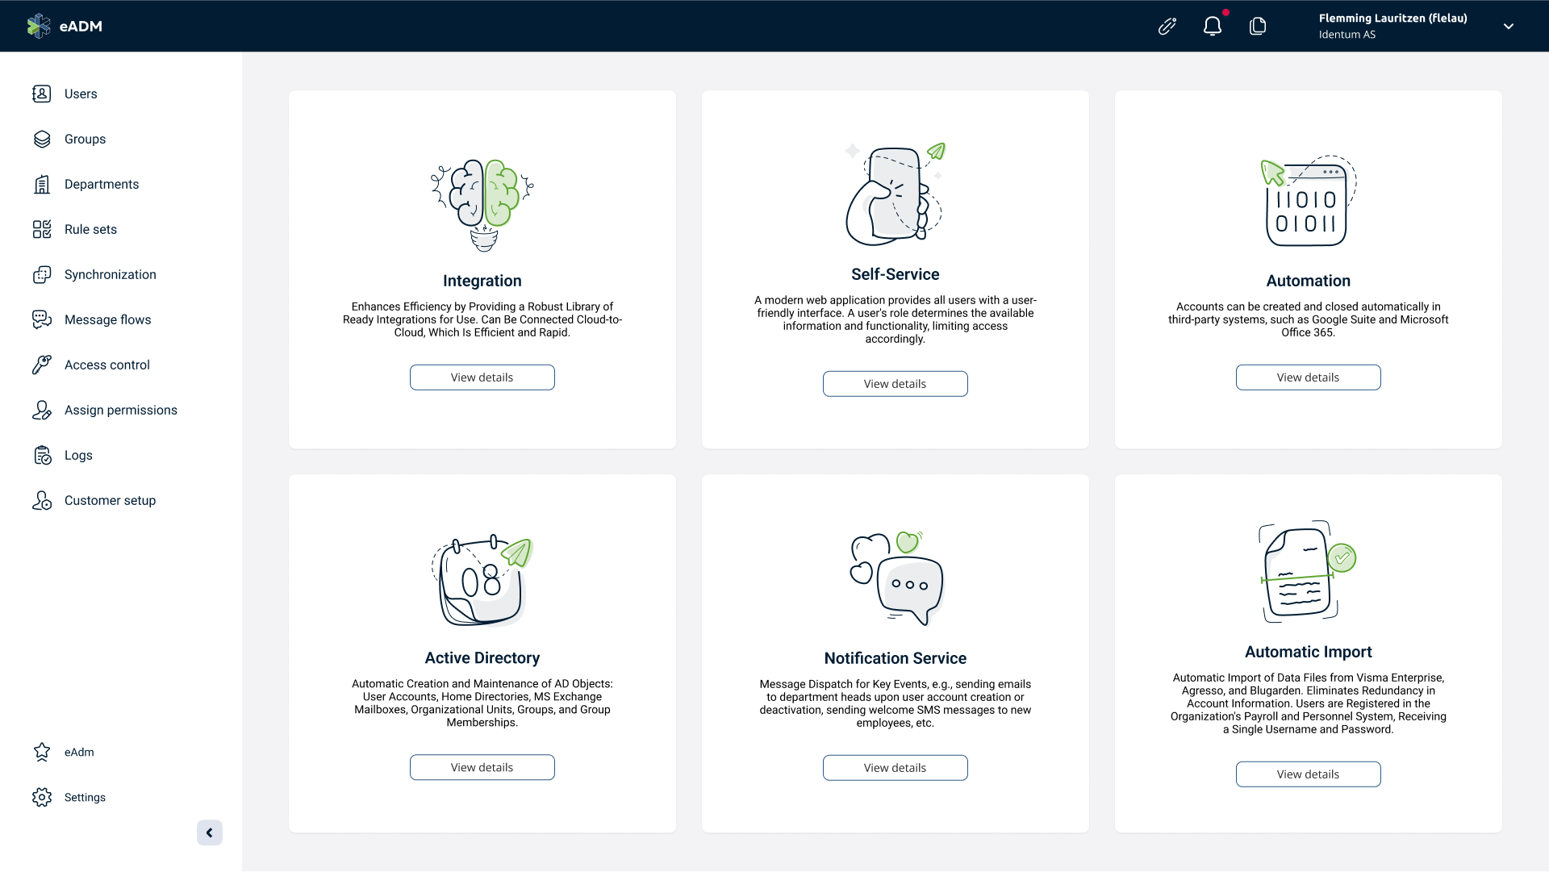Select Message flows menu item
The height and width of the screenshot is (872, 1549).
coord(107,319)
